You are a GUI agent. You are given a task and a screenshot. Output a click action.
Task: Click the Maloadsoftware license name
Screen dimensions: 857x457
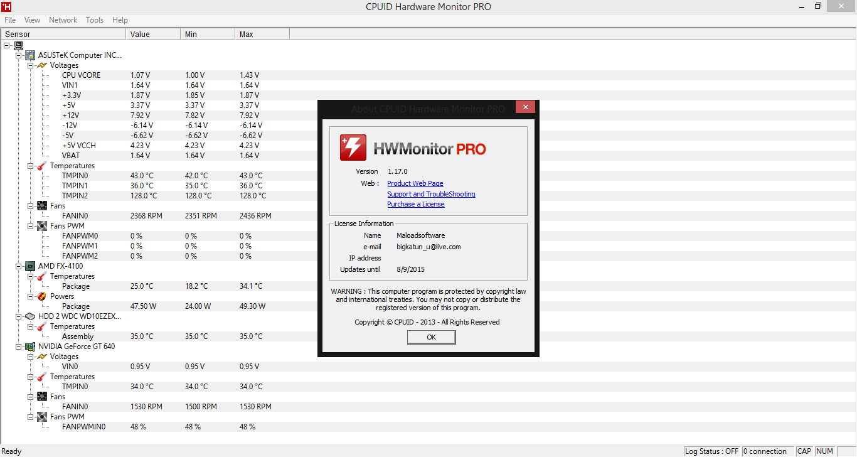(x=421, y=235)
